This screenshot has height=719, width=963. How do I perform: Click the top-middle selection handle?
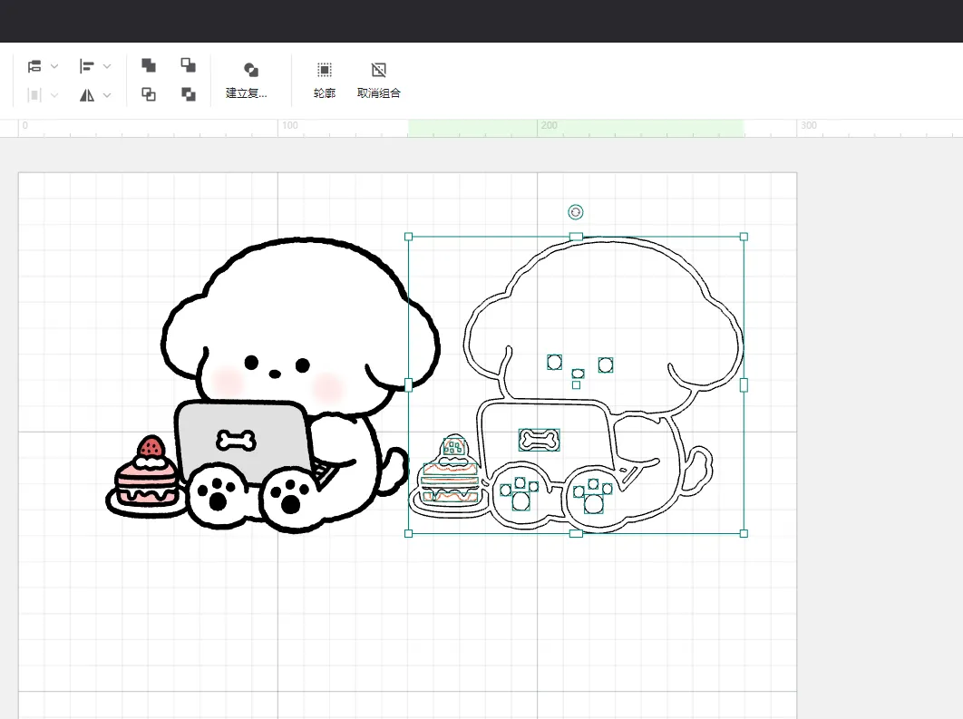point(576,237)
